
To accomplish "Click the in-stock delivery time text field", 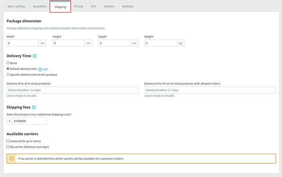I will pyautogui.click(x=72, y=90).
